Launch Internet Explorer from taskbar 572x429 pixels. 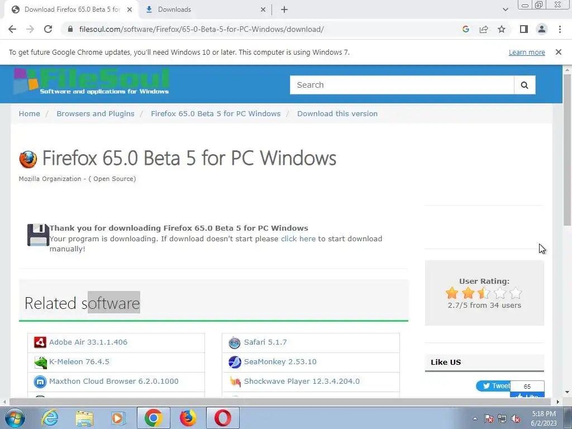coord(50,418)
